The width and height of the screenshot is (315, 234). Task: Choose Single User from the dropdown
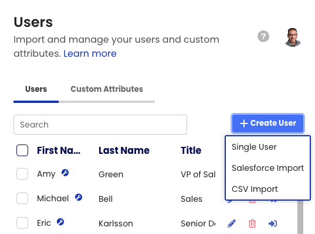coord(254,147)
